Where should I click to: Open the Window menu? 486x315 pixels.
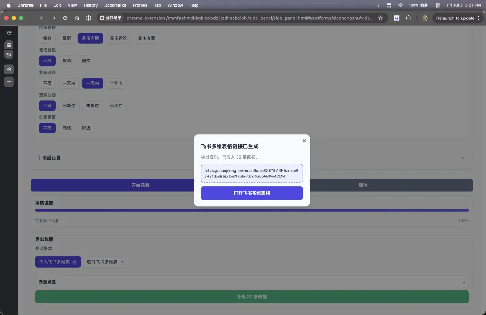pos(175,5)
